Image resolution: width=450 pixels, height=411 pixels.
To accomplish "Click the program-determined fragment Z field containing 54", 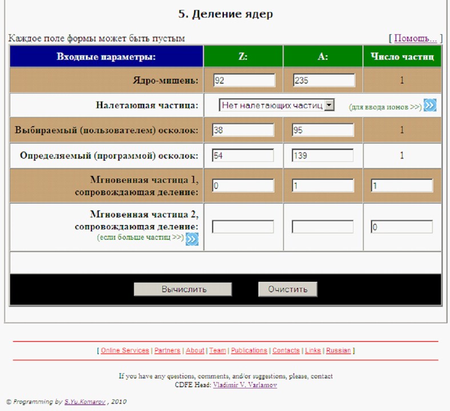I will click(243, 155).
